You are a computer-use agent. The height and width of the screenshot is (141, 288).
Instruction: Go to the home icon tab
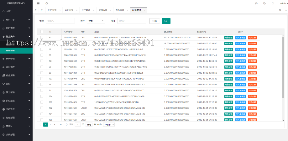click(x=42, y=10)
